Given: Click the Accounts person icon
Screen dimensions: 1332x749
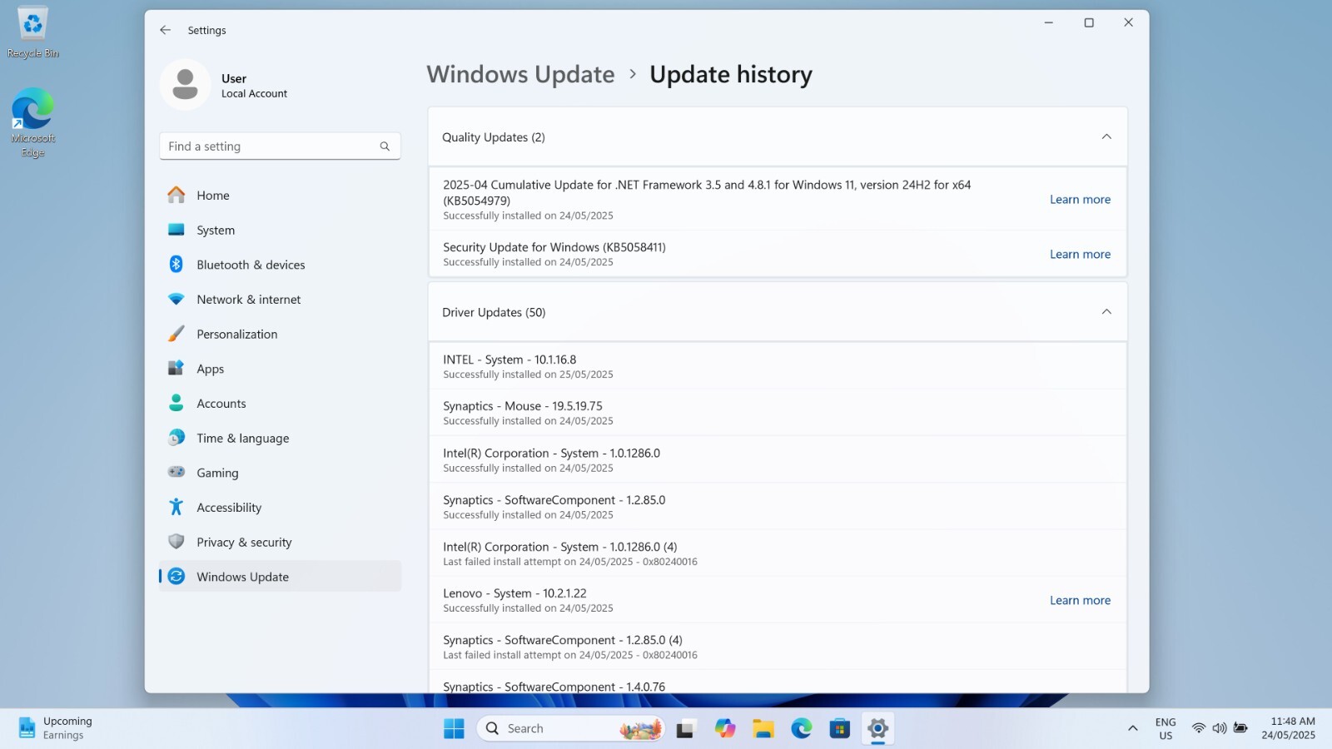Looking at the screenshot, I should 176,403.
